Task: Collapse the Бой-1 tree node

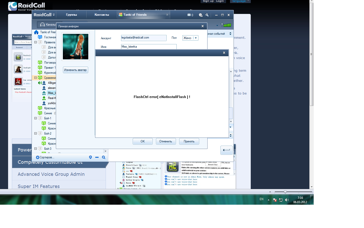Action: 36,118
